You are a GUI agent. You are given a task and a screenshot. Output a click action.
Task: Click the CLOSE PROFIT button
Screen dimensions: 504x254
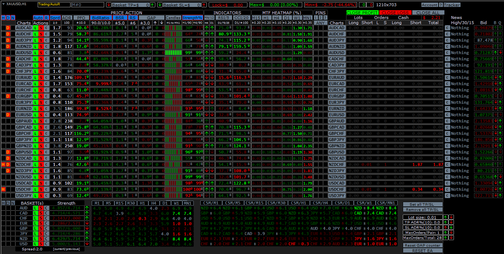pyautogui.click(x=362, y=12)
